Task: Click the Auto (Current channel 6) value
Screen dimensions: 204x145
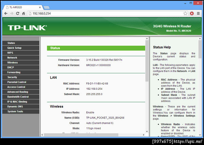Action: 100,123
